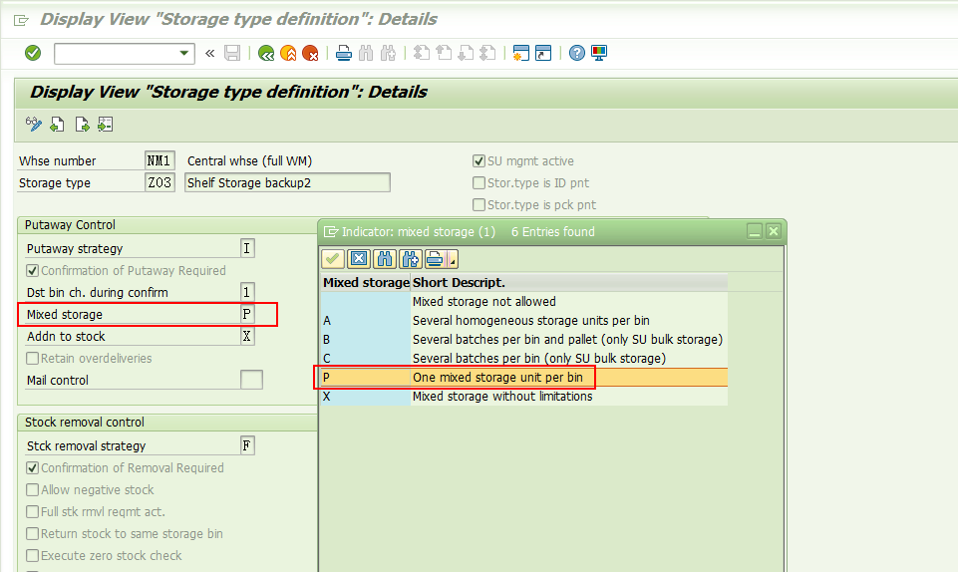Collapse the command field with double chevron
This screenshot has height=572, width=958.
[x=209, y=53]
